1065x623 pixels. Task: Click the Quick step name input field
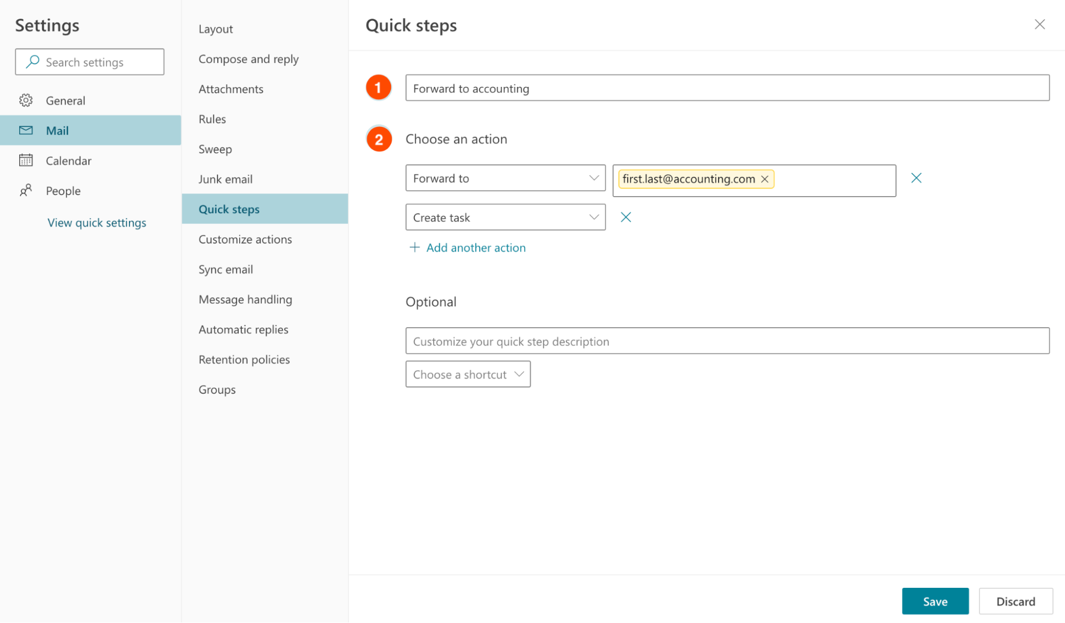pos(727,87)
